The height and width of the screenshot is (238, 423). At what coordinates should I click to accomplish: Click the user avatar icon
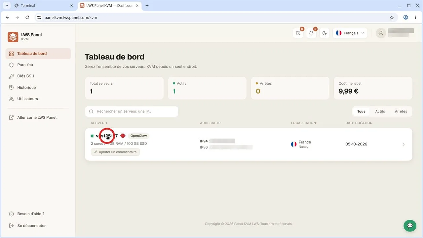coord(381,33)
